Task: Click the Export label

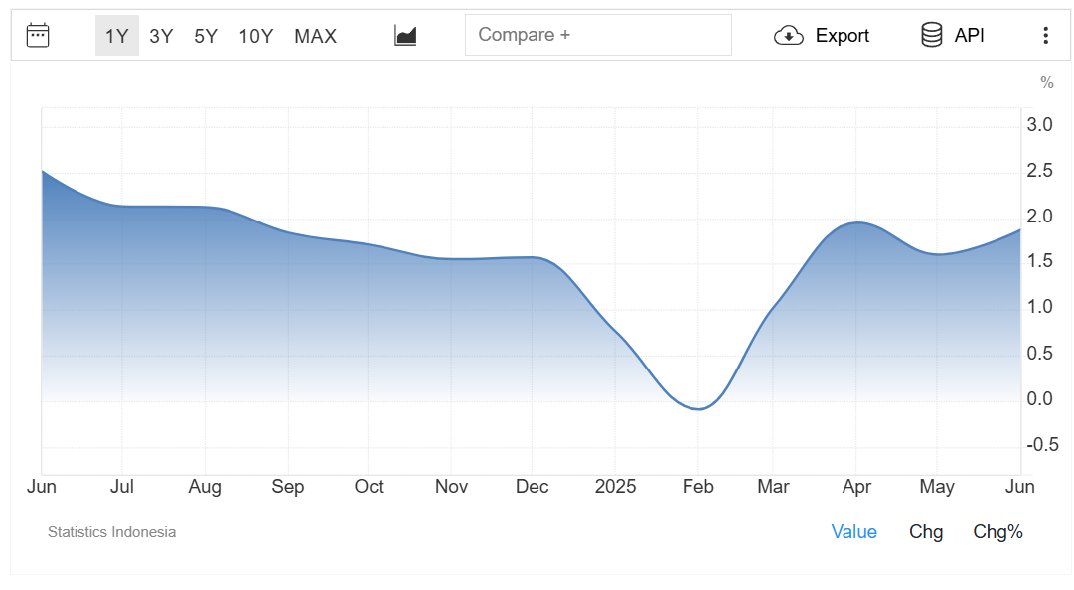Action: [843, 36]
